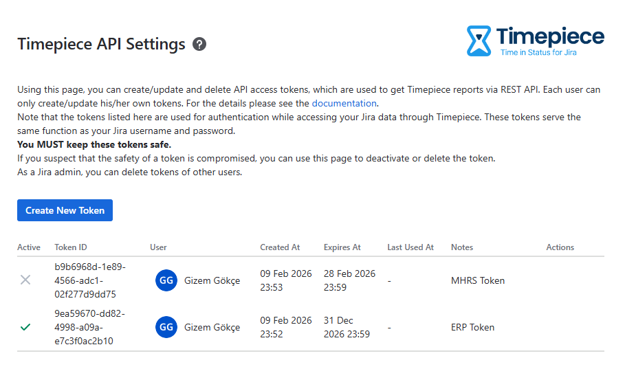Click the MHRS Token note text

pyautogui.click(x=478, y=280)
